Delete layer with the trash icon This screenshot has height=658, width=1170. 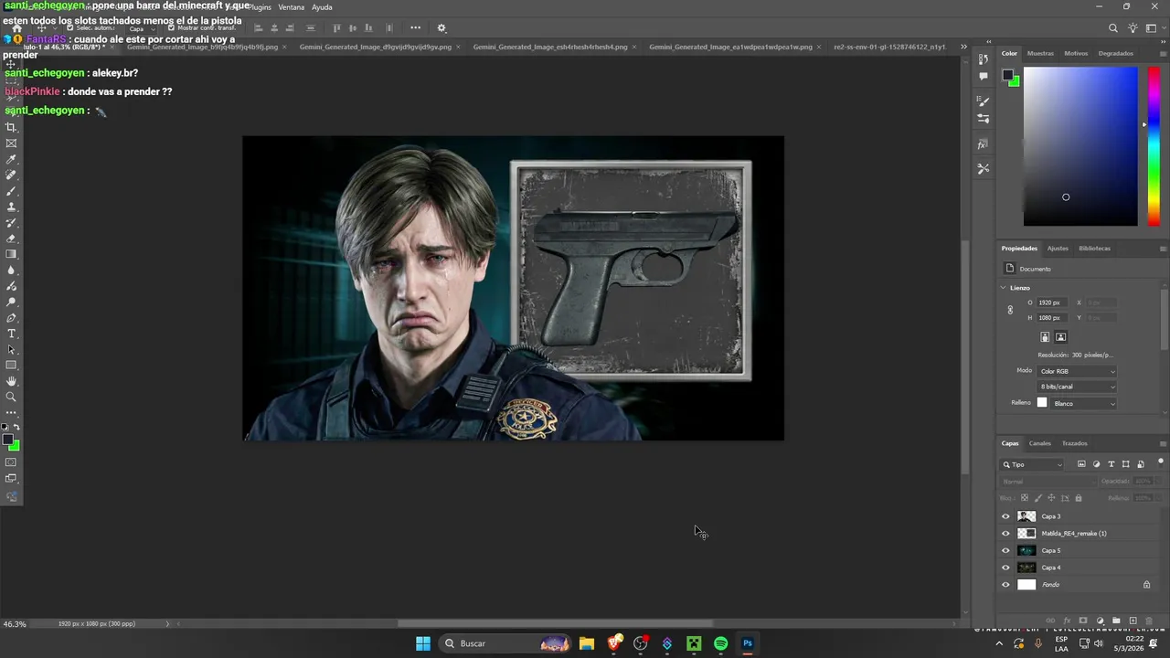(1149, 621)
